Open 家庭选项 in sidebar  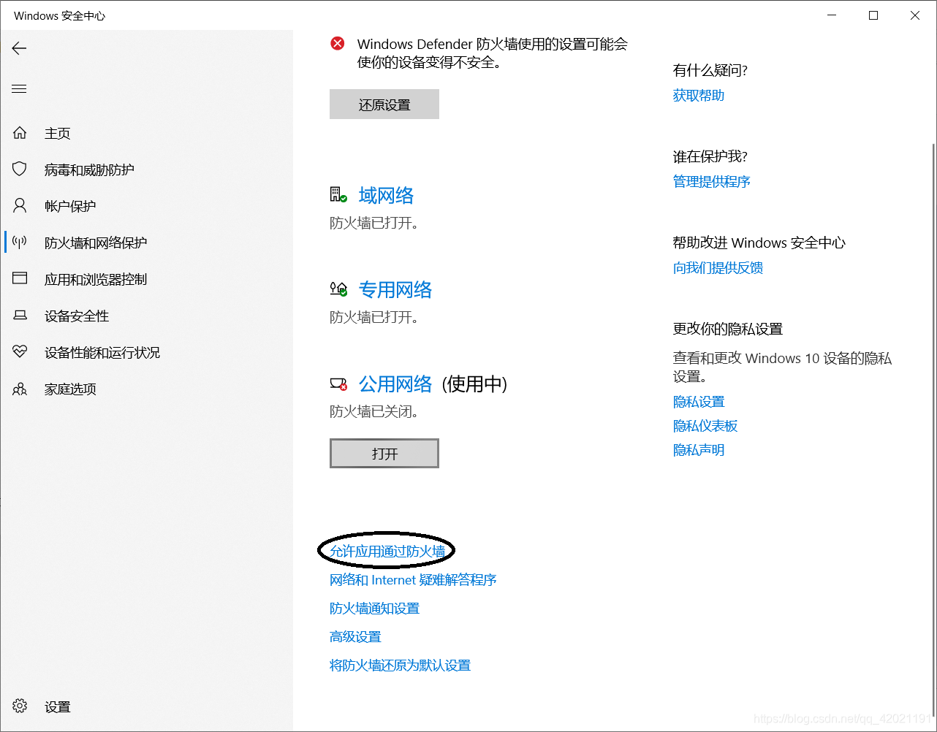pyautogui.click(x=70, y=389)
